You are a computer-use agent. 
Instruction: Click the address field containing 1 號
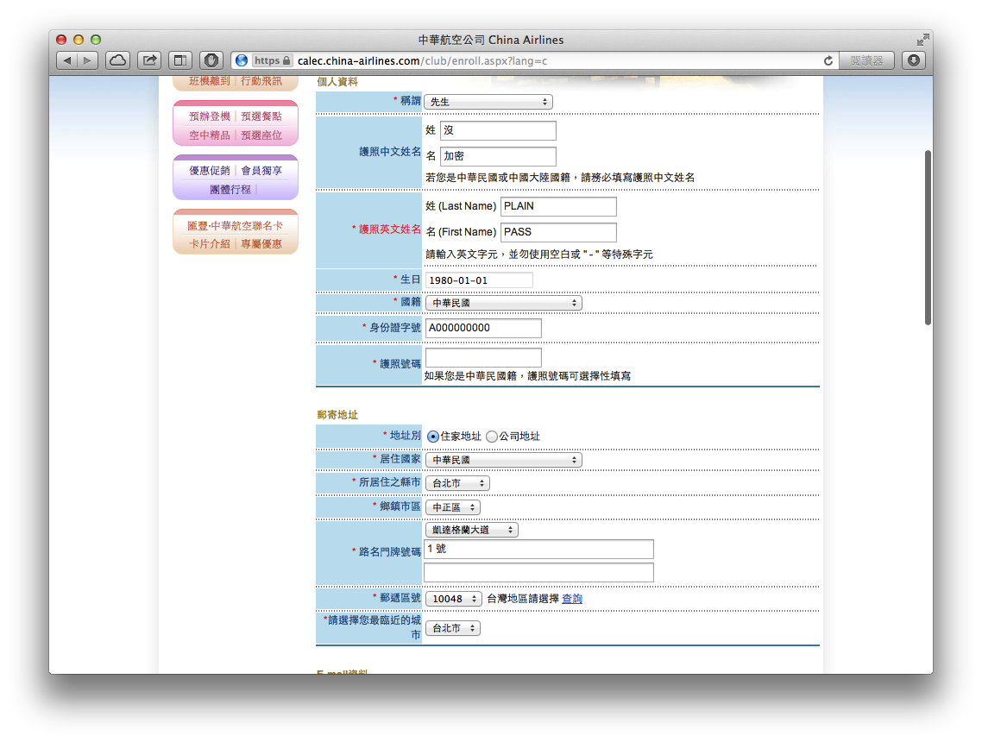(x=538, y=549)
